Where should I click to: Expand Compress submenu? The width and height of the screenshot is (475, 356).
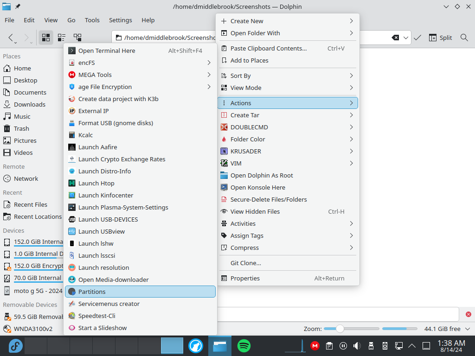click(288, 248)
